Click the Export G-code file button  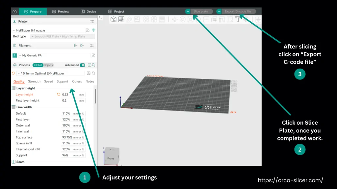click(x=239, y=11)
